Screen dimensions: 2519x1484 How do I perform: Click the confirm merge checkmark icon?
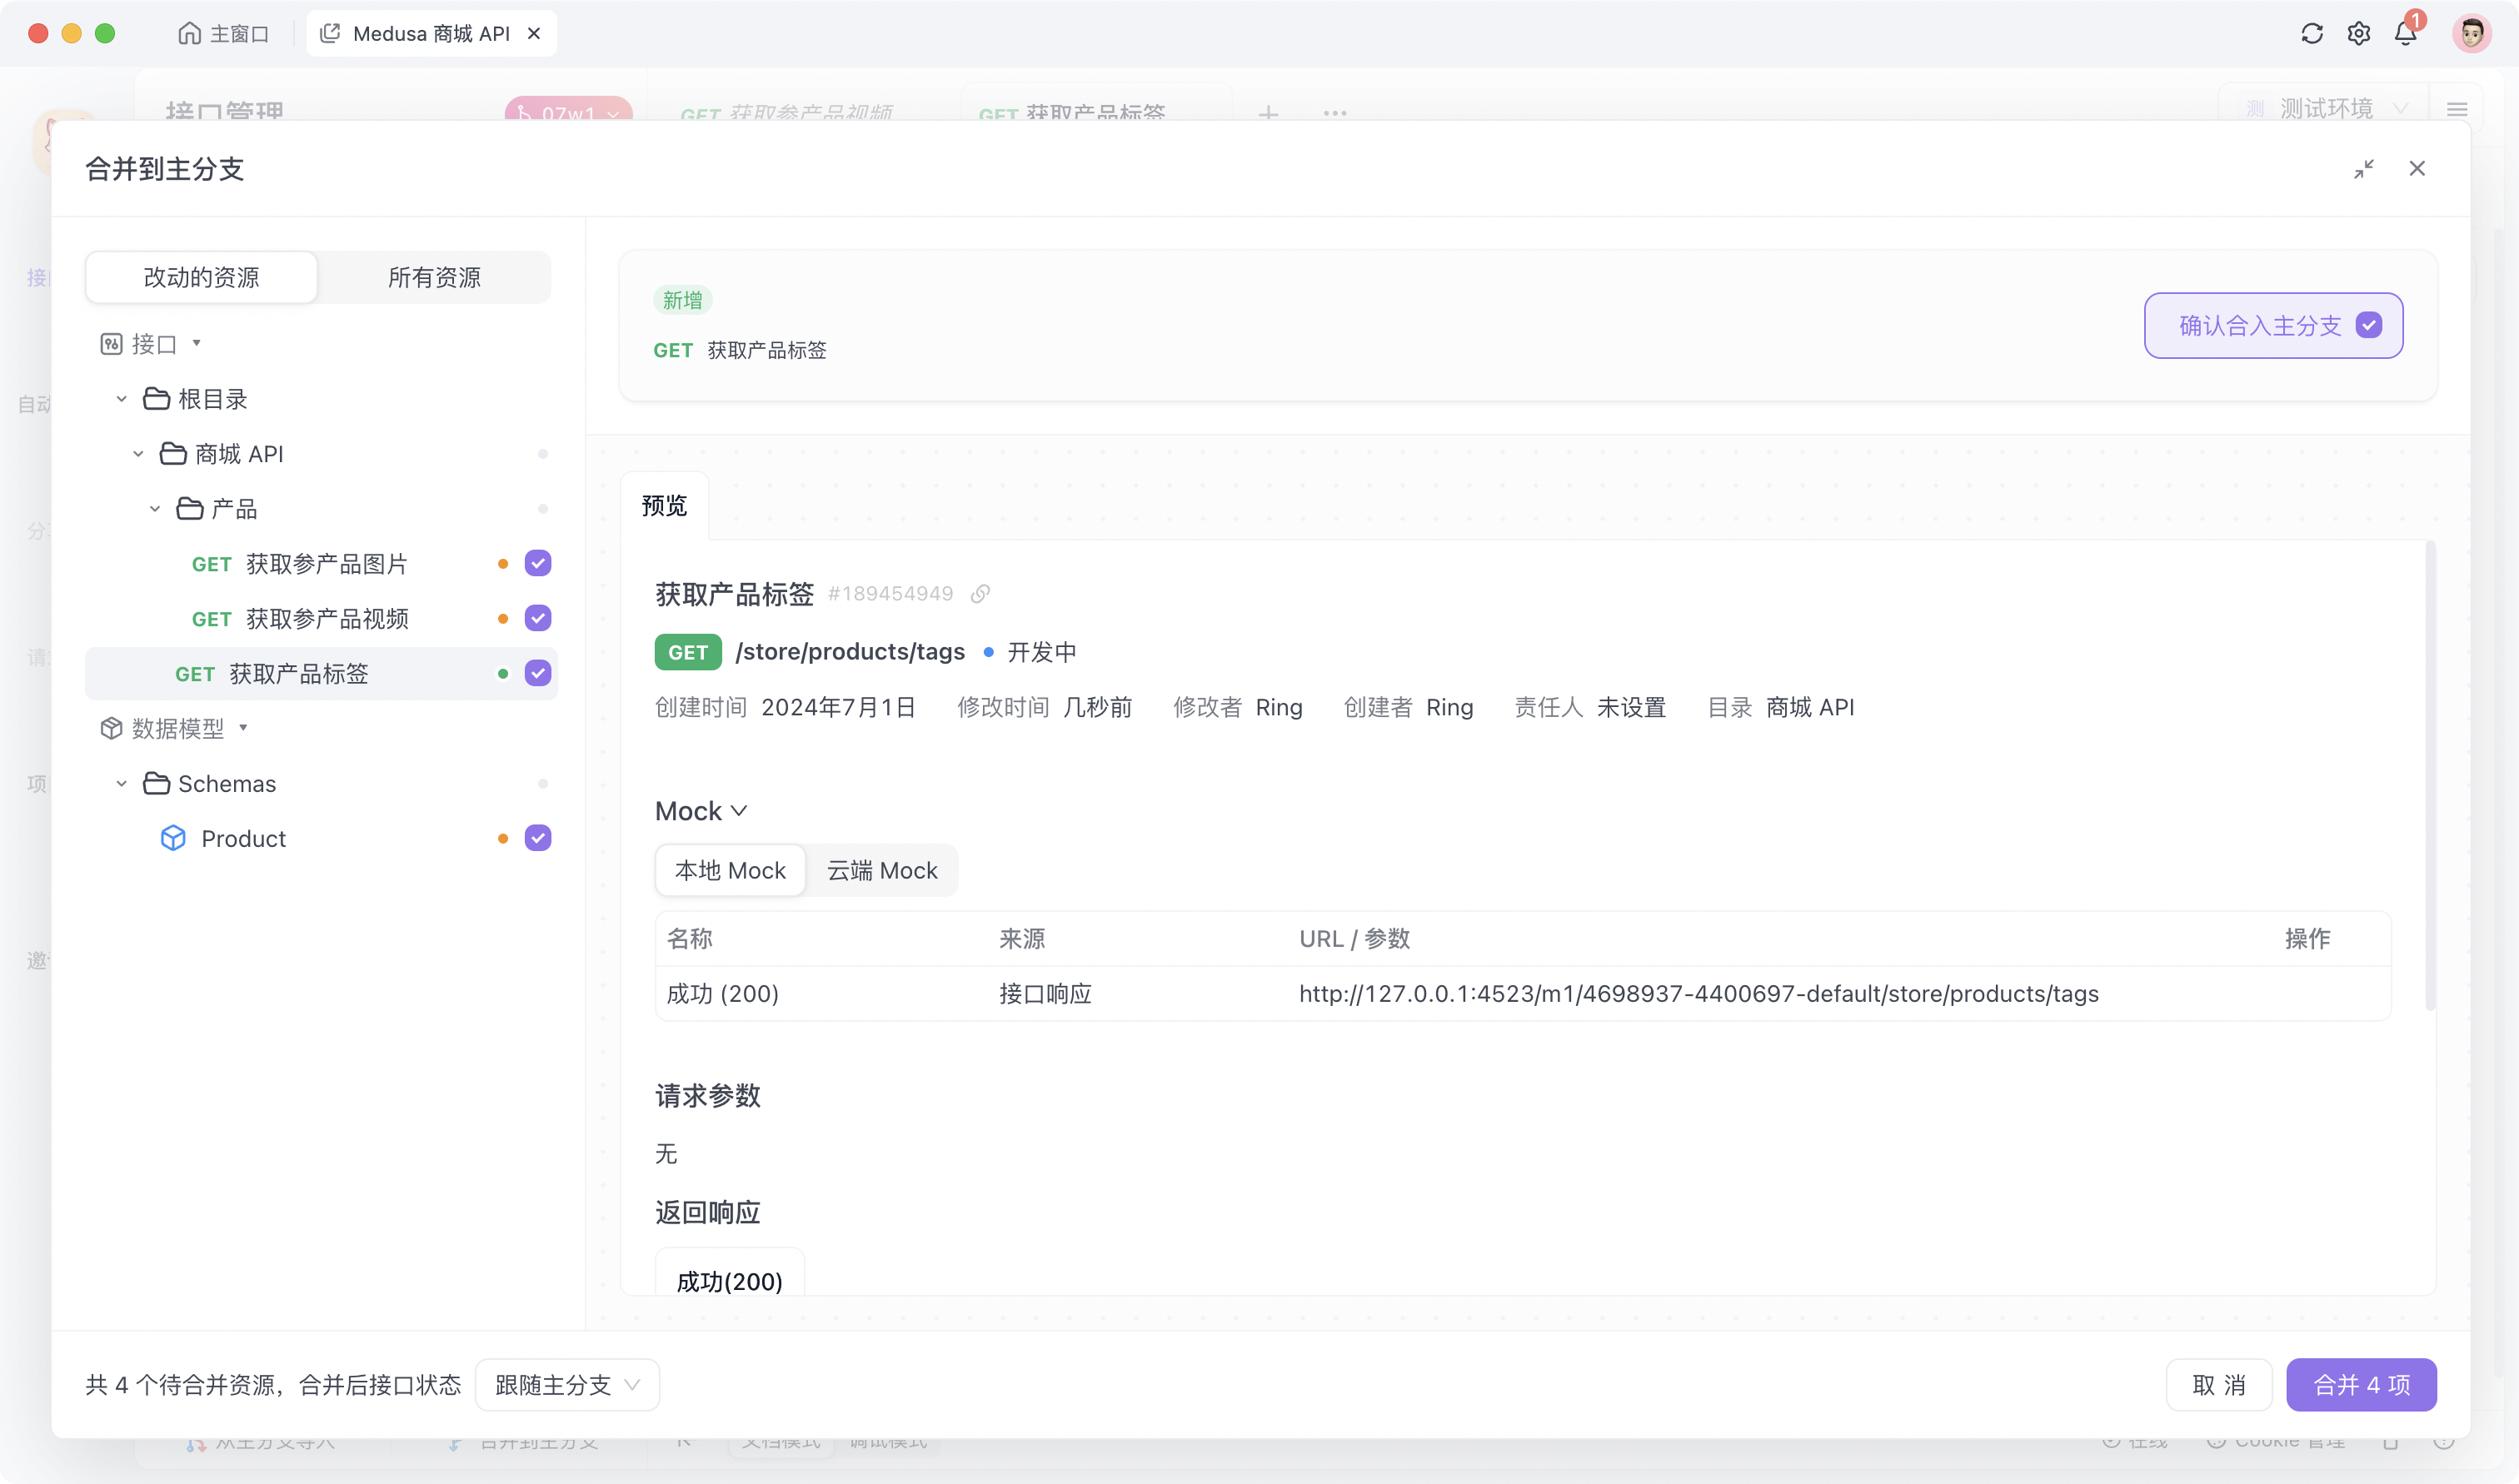(x=2372, y=325)
